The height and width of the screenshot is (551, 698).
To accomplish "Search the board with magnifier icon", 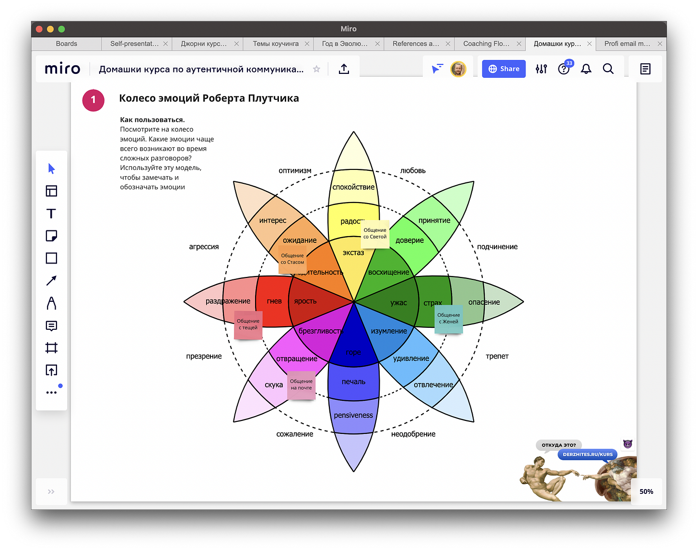I will (x=608, y=69).
